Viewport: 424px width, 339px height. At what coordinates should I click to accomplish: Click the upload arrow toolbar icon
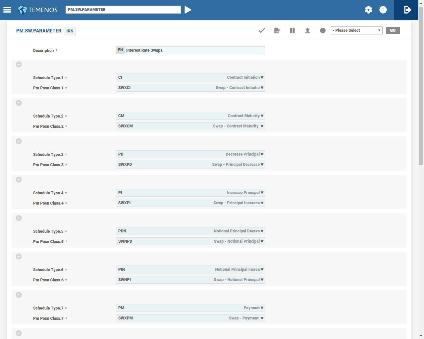pos(307,30)
